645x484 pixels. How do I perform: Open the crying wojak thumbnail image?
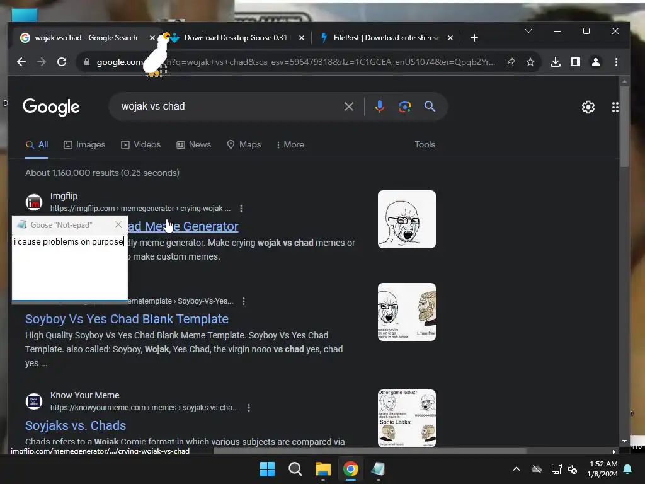[406, 219]
